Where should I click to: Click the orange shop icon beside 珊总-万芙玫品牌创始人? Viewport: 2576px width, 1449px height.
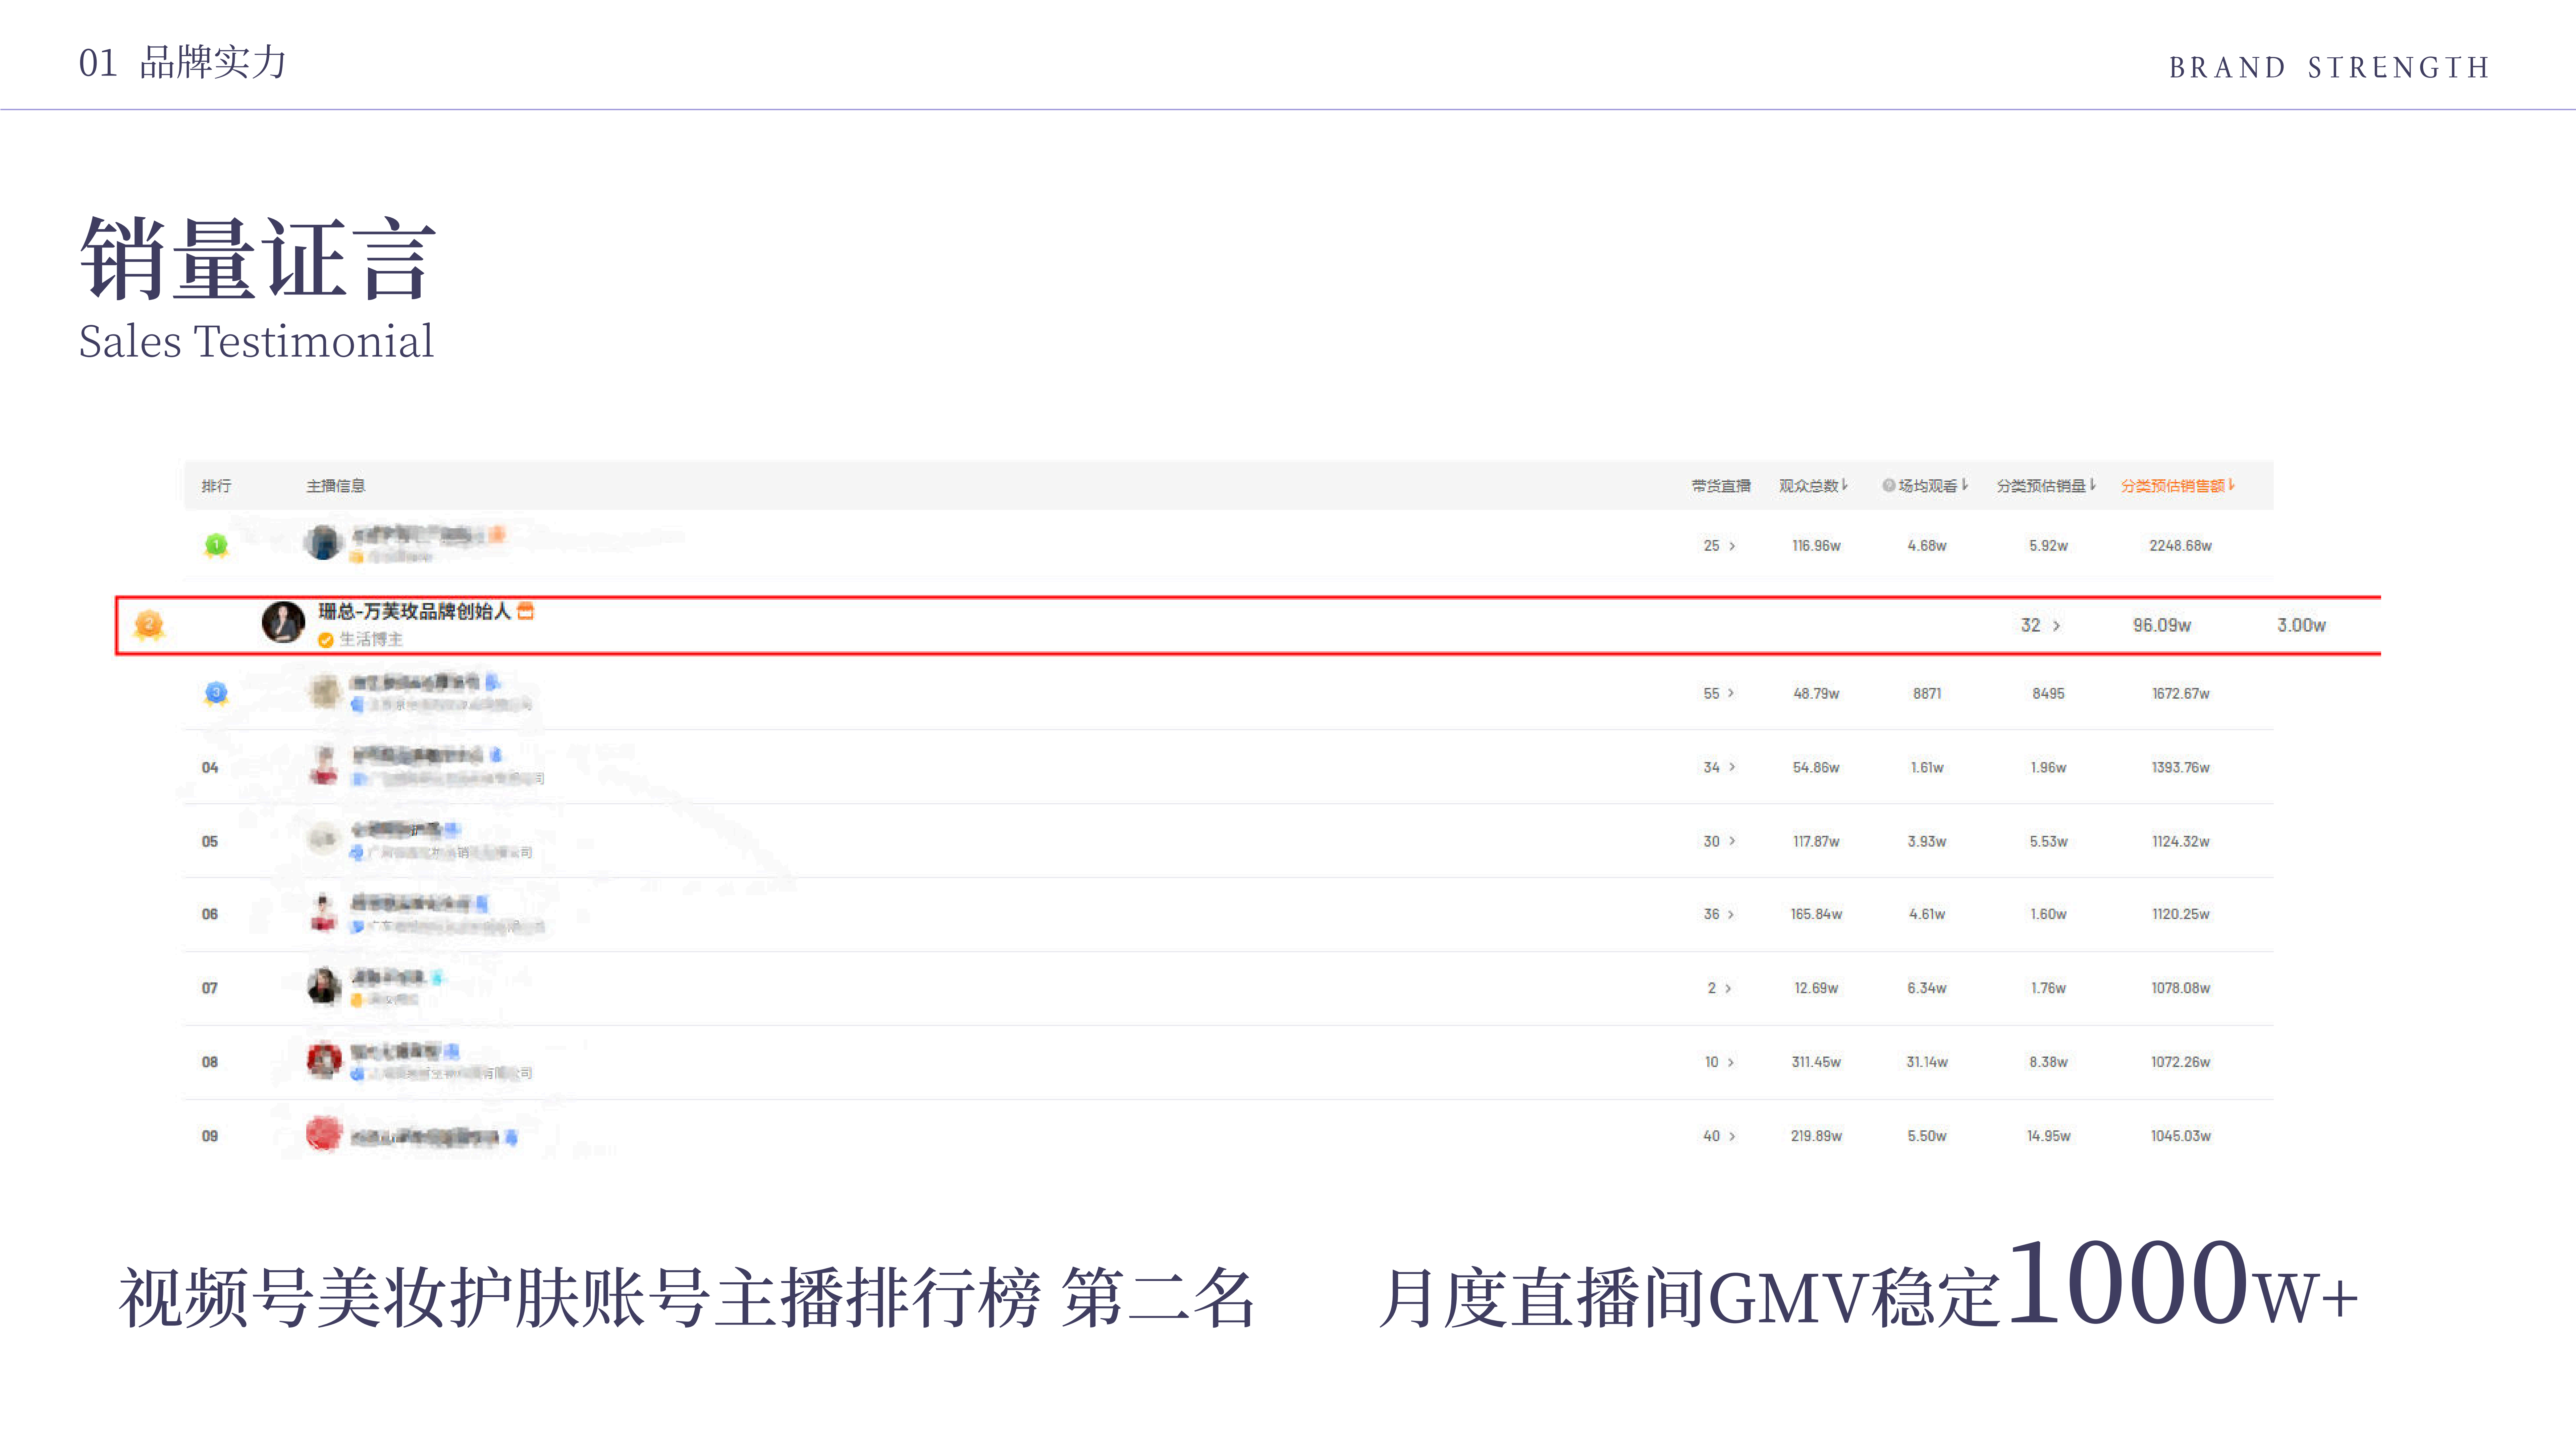click(x=526, y=611)
